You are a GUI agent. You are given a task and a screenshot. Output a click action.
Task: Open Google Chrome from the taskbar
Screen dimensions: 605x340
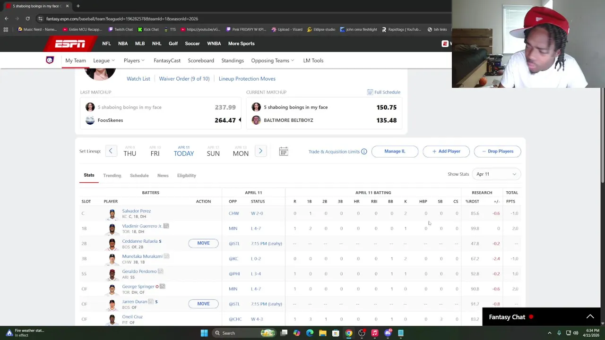[348, 333]
